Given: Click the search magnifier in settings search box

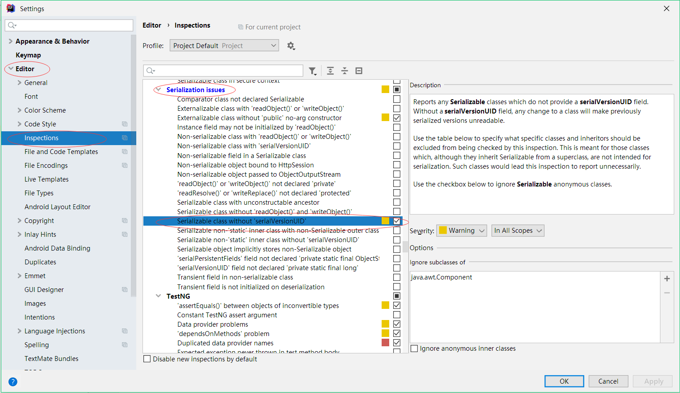Looking at the screenshot, I should click(12, 25).
